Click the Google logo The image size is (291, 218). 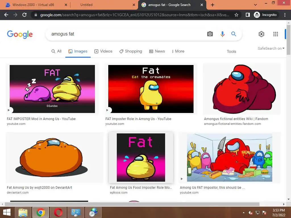click(20, 34)
